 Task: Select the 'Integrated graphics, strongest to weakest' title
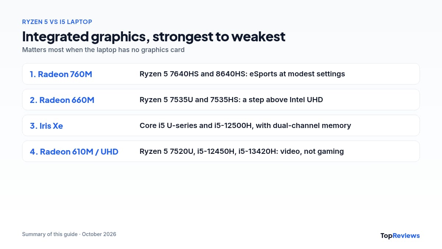click(x=154, y=37)
